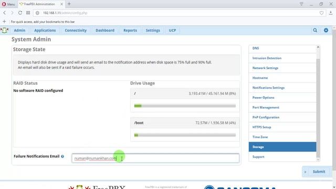Image resolution: width=336 pixels, height=189 pixels.
Task: Open the Support sidebar item
Action: point(282,156)
